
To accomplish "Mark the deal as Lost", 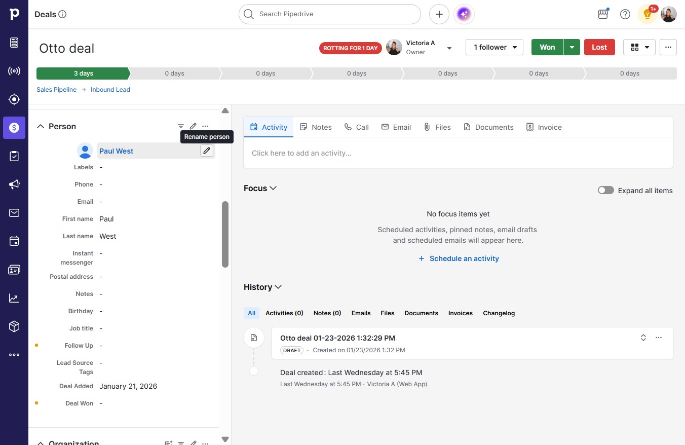I will [x=599, y=47].
